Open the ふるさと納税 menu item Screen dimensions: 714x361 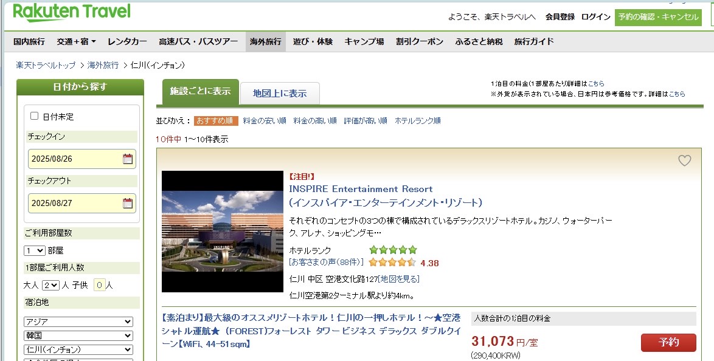(479, 41)
